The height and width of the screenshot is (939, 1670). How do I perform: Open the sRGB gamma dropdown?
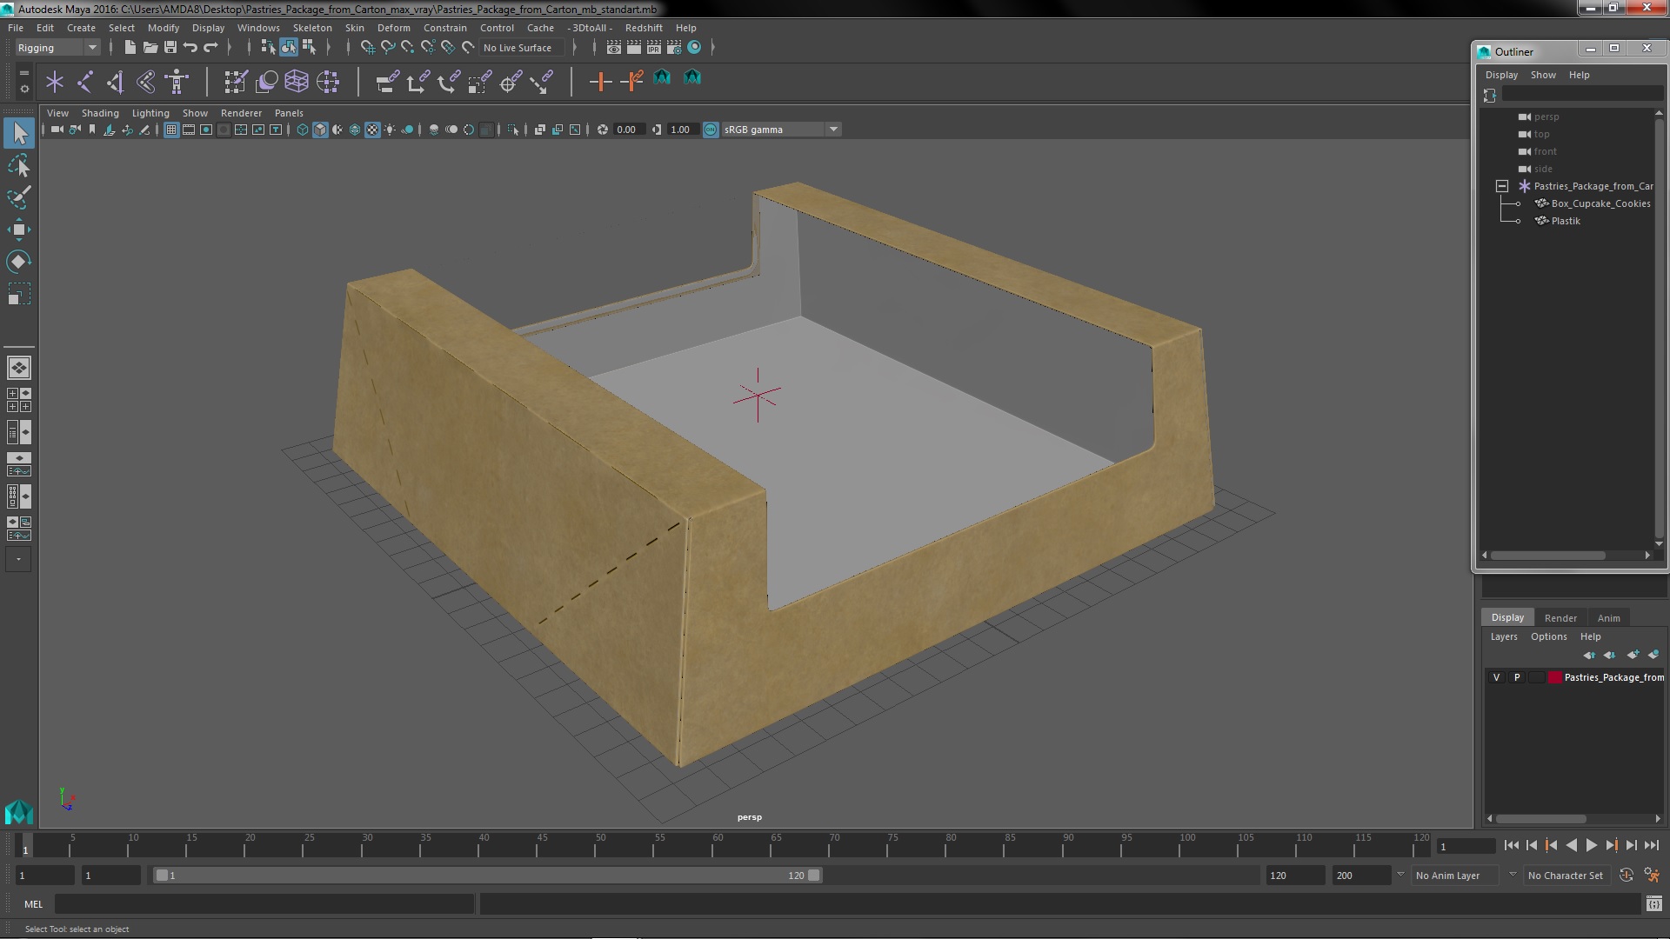click(832, 130)
